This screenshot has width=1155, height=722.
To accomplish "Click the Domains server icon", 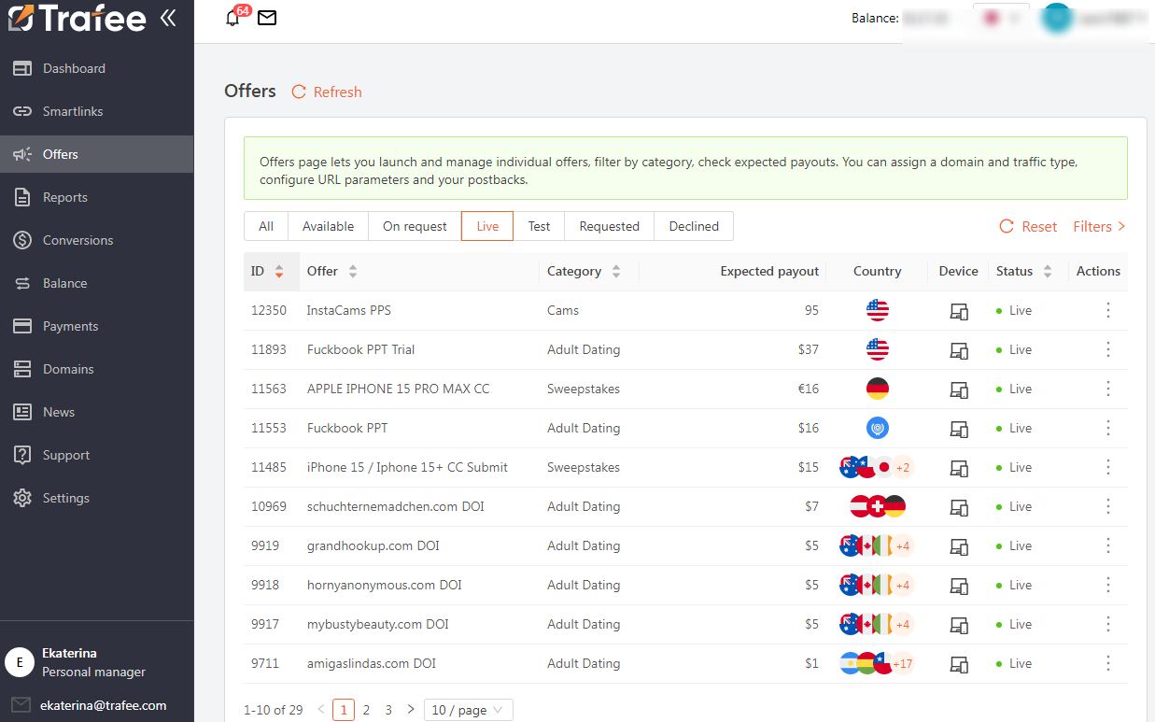I will pos(22,369).
